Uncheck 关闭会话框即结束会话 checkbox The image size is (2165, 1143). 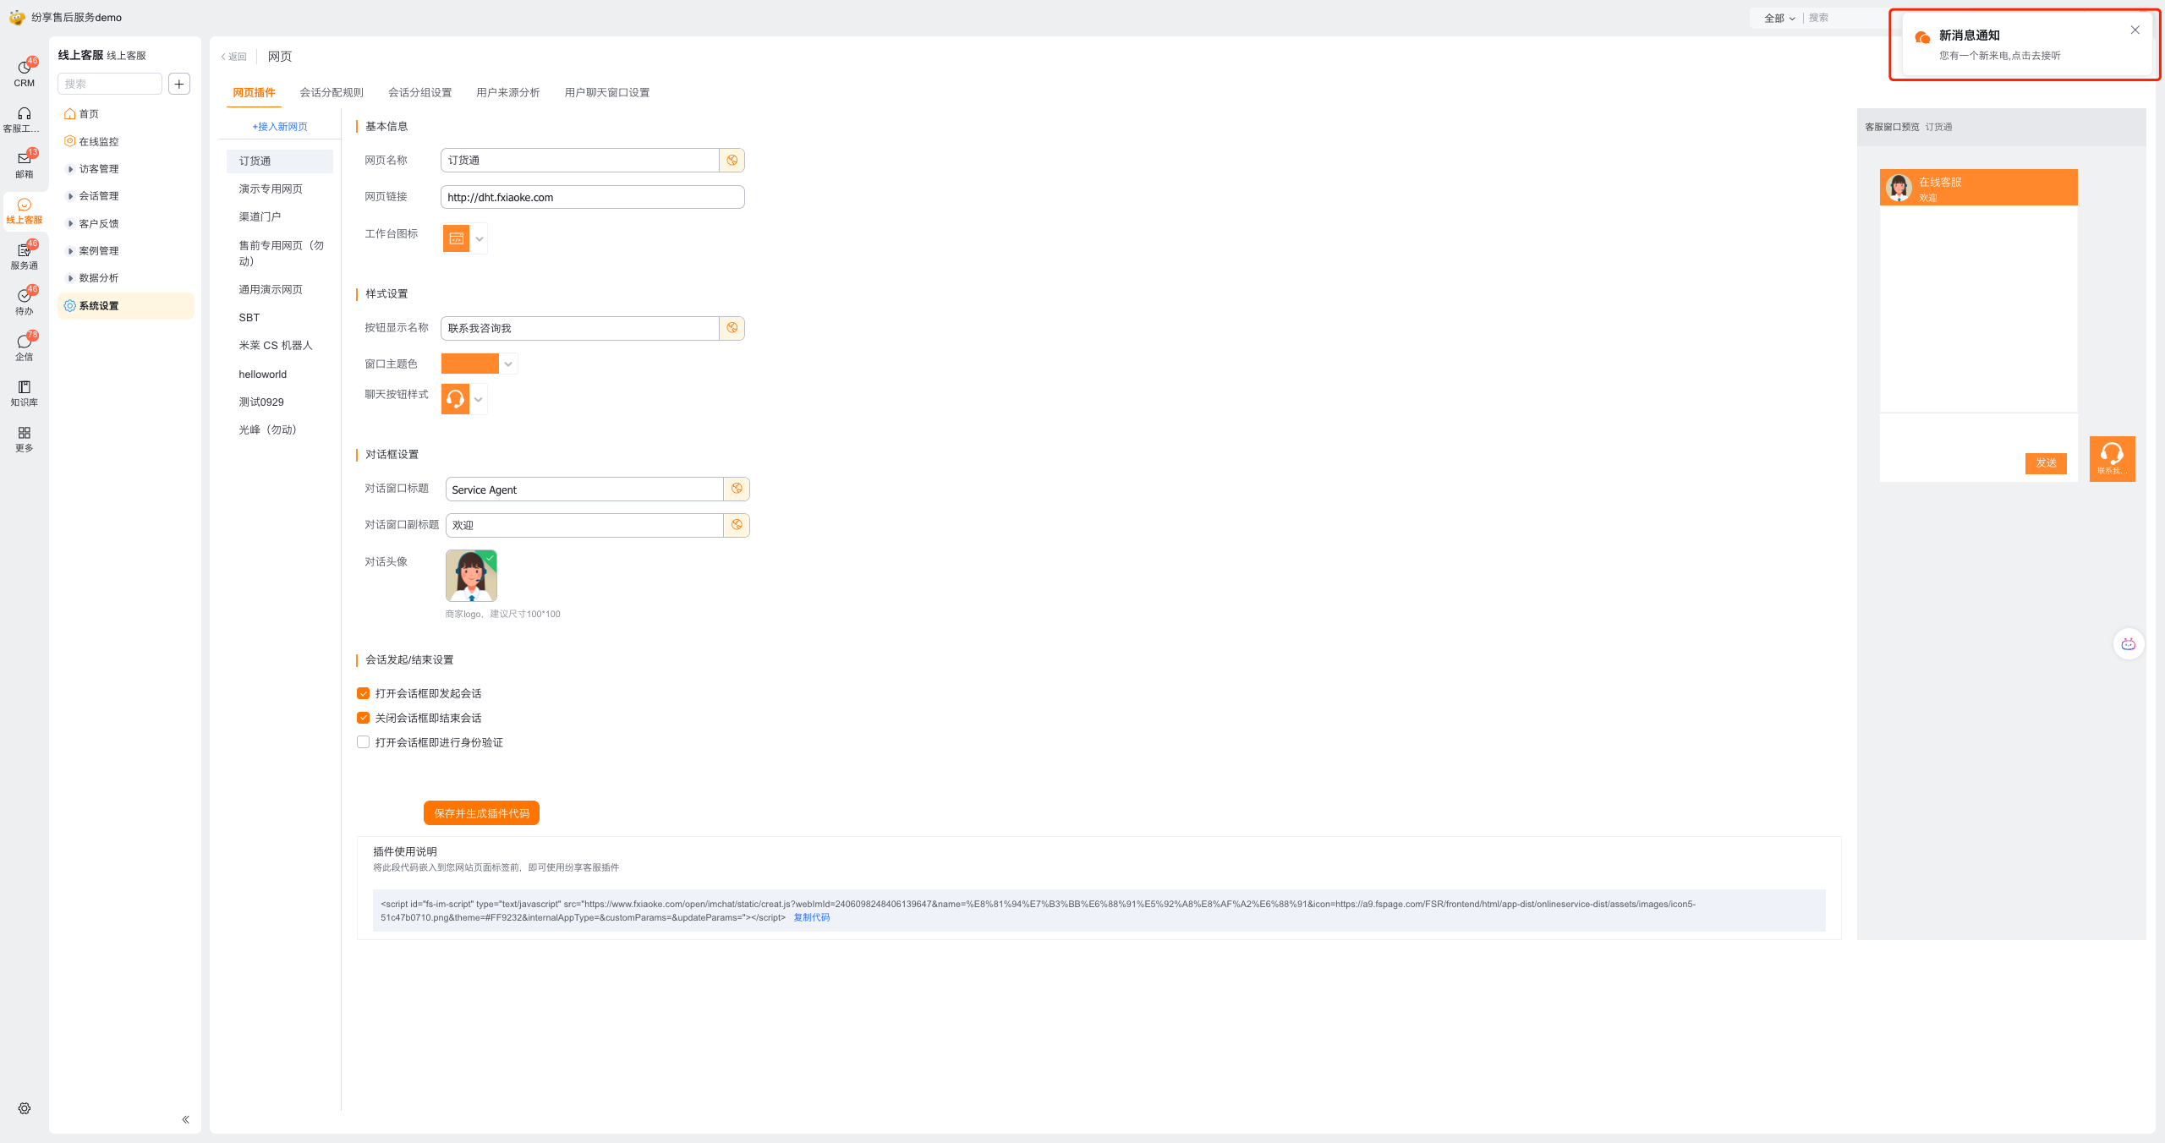click(x=364, y=718)
